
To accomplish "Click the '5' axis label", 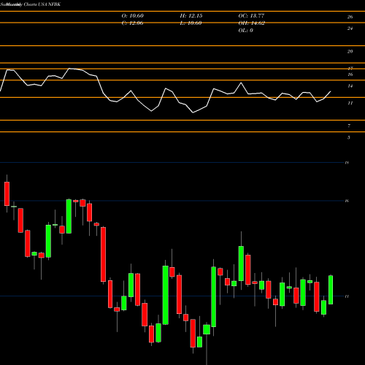I will click(x=349, y=137).
